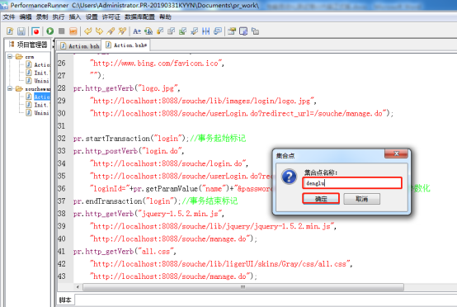Select the 脚本 tab at bottom
This screenshot has width=457, height=307.
65,300
